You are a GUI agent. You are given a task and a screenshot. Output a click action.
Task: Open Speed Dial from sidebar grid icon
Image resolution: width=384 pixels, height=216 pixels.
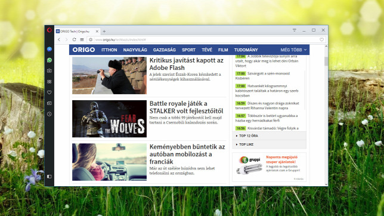click(x=49, y=82)
